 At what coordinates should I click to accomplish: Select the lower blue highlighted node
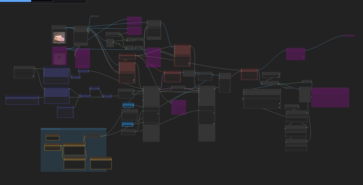click(x=127, y=124)
